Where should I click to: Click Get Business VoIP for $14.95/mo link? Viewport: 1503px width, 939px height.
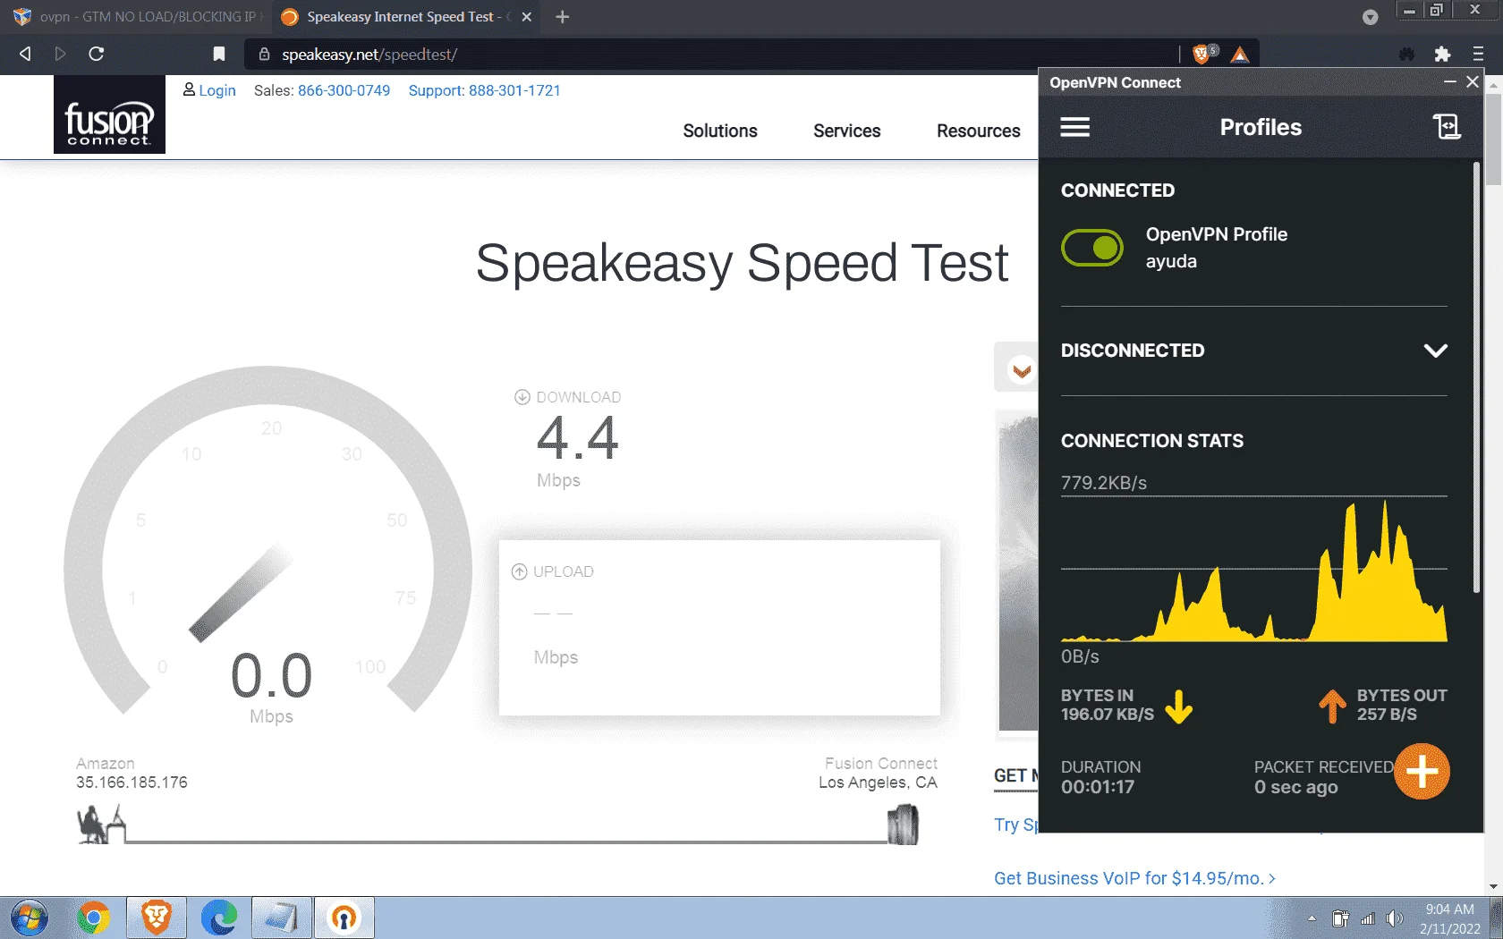[x=1134, y=878]
